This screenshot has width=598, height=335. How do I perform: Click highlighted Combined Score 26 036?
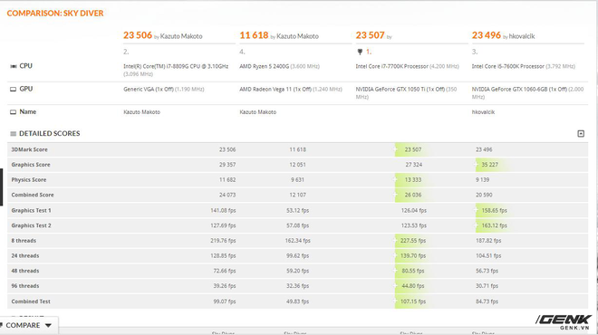(x=413, y=195)
